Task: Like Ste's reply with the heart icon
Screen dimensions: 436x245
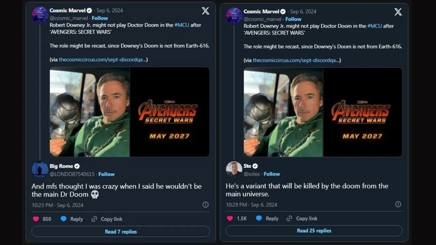Action: tap(230, 218)
